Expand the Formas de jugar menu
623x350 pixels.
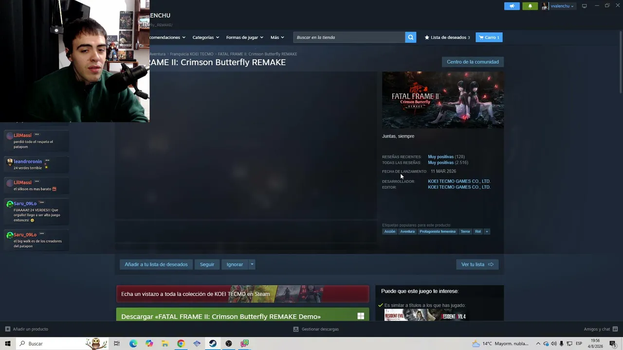244,37
